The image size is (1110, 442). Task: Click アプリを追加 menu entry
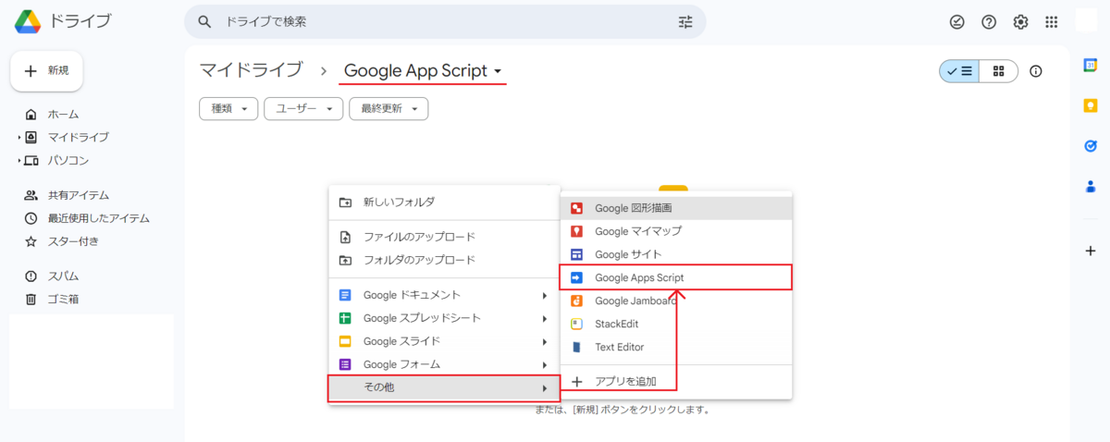click(676, 381)
